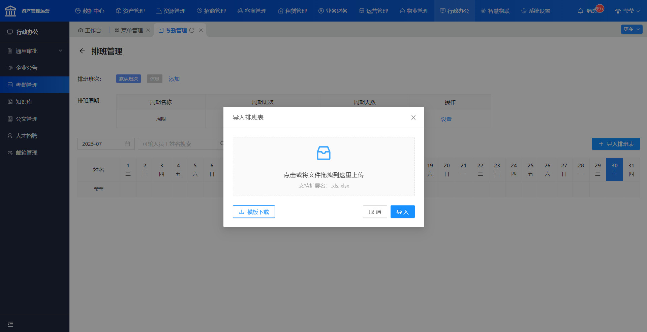Click the 设置 link in cycle row
This screenshot has height=332, width=647.
tap(446, 119)
